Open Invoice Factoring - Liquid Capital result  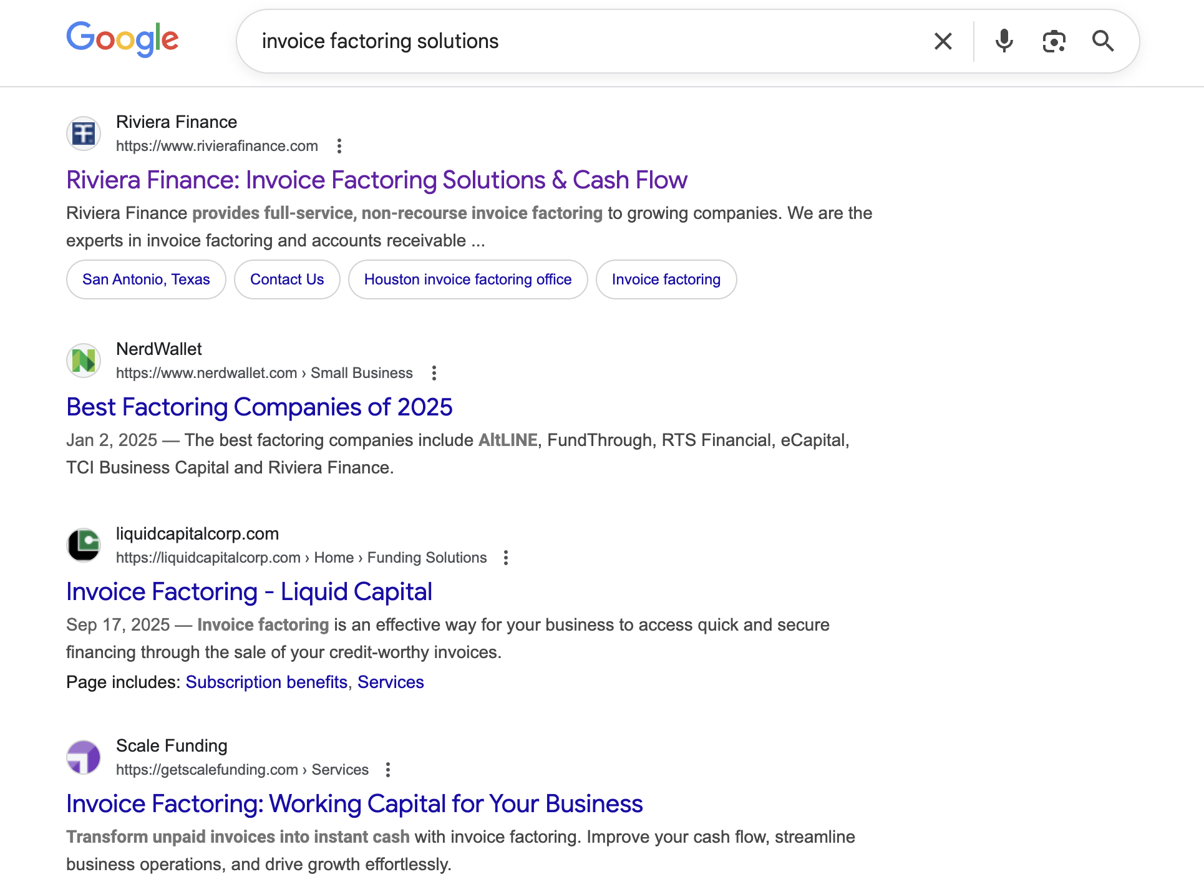[x=250, y=592]
